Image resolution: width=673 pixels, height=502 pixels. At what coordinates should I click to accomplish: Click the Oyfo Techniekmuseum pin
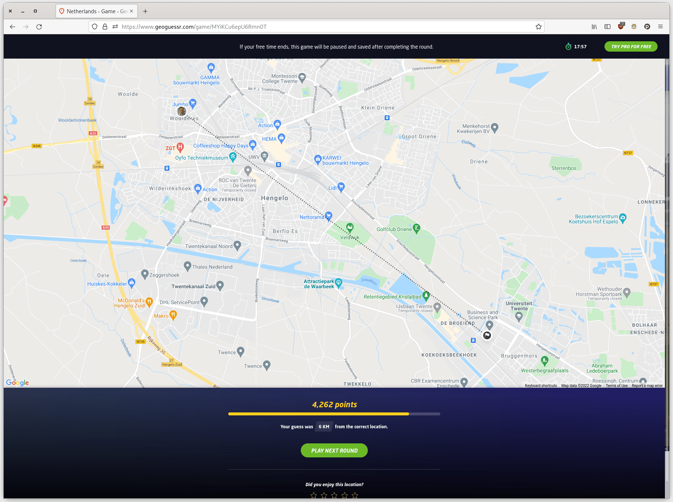233,157
